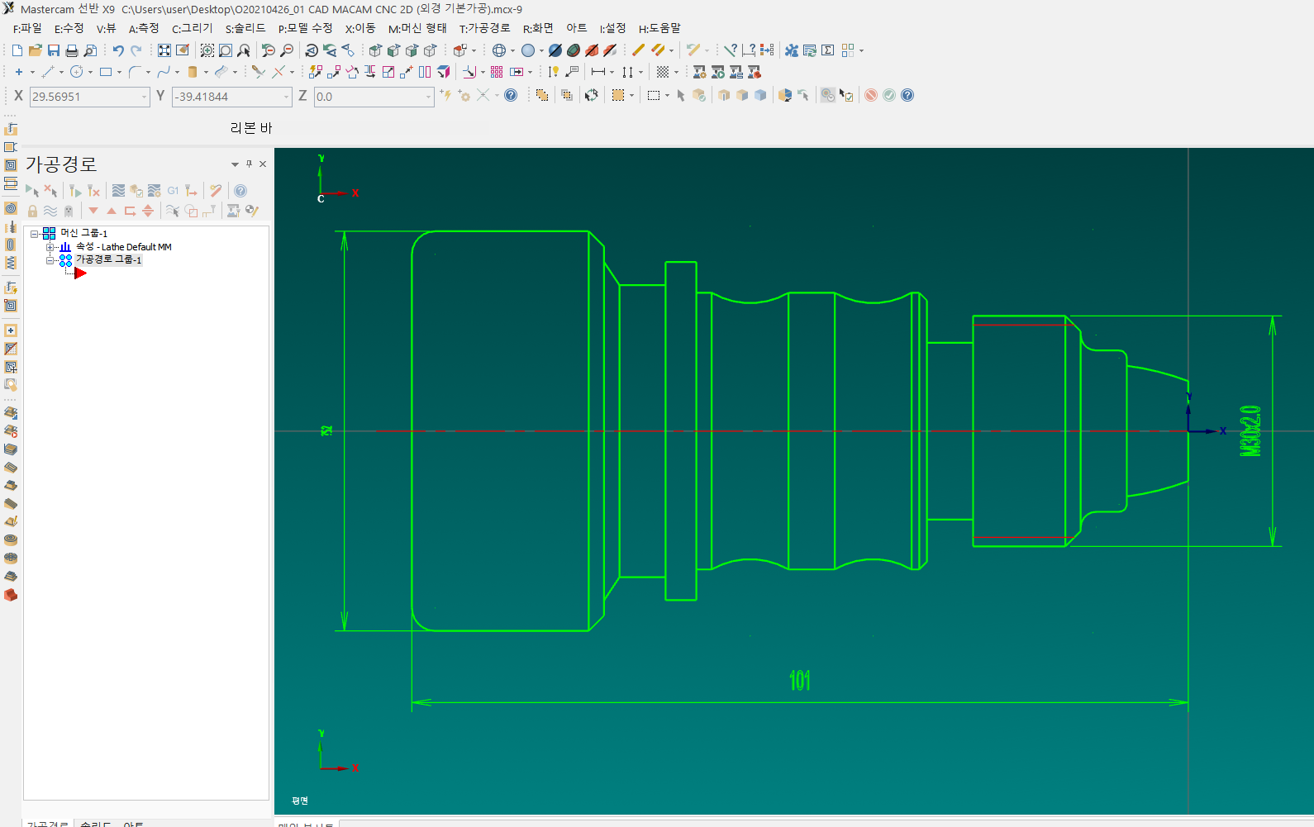Select the 머신 그룹-1 tree item
The width and height of the screenshot is (1314, 827).
pos(83,233)
